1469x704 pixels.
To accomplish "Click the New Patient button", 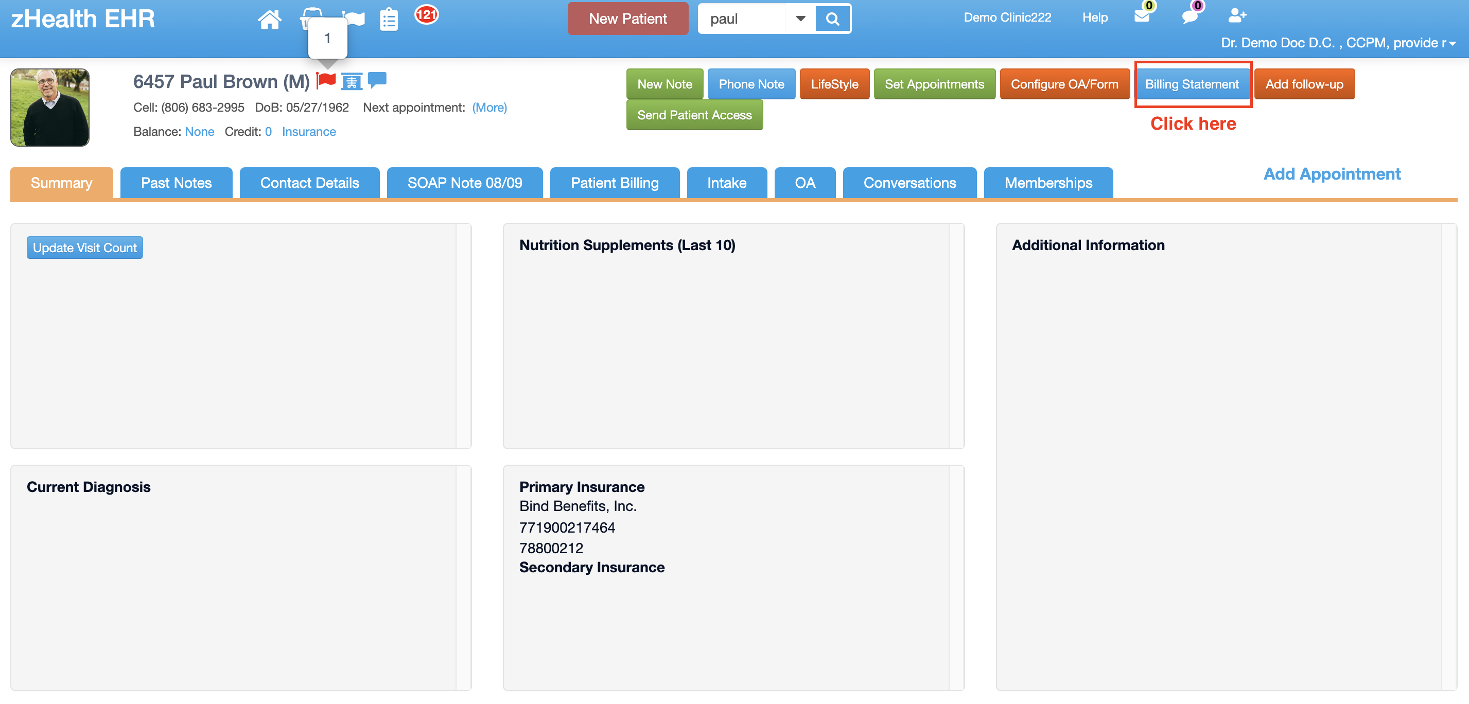I will tap(627, 19).
